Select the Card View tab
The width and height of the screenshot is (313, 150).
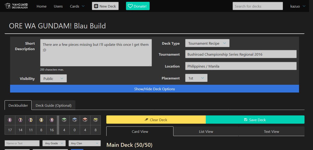140,131
